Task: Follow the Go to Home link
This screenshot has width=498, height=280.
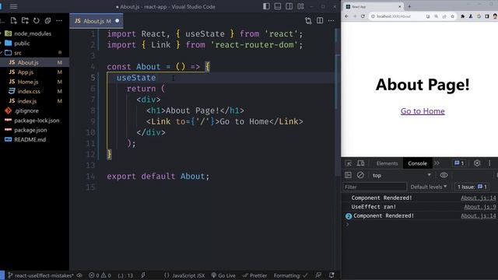Action: (x=423, y=111)
